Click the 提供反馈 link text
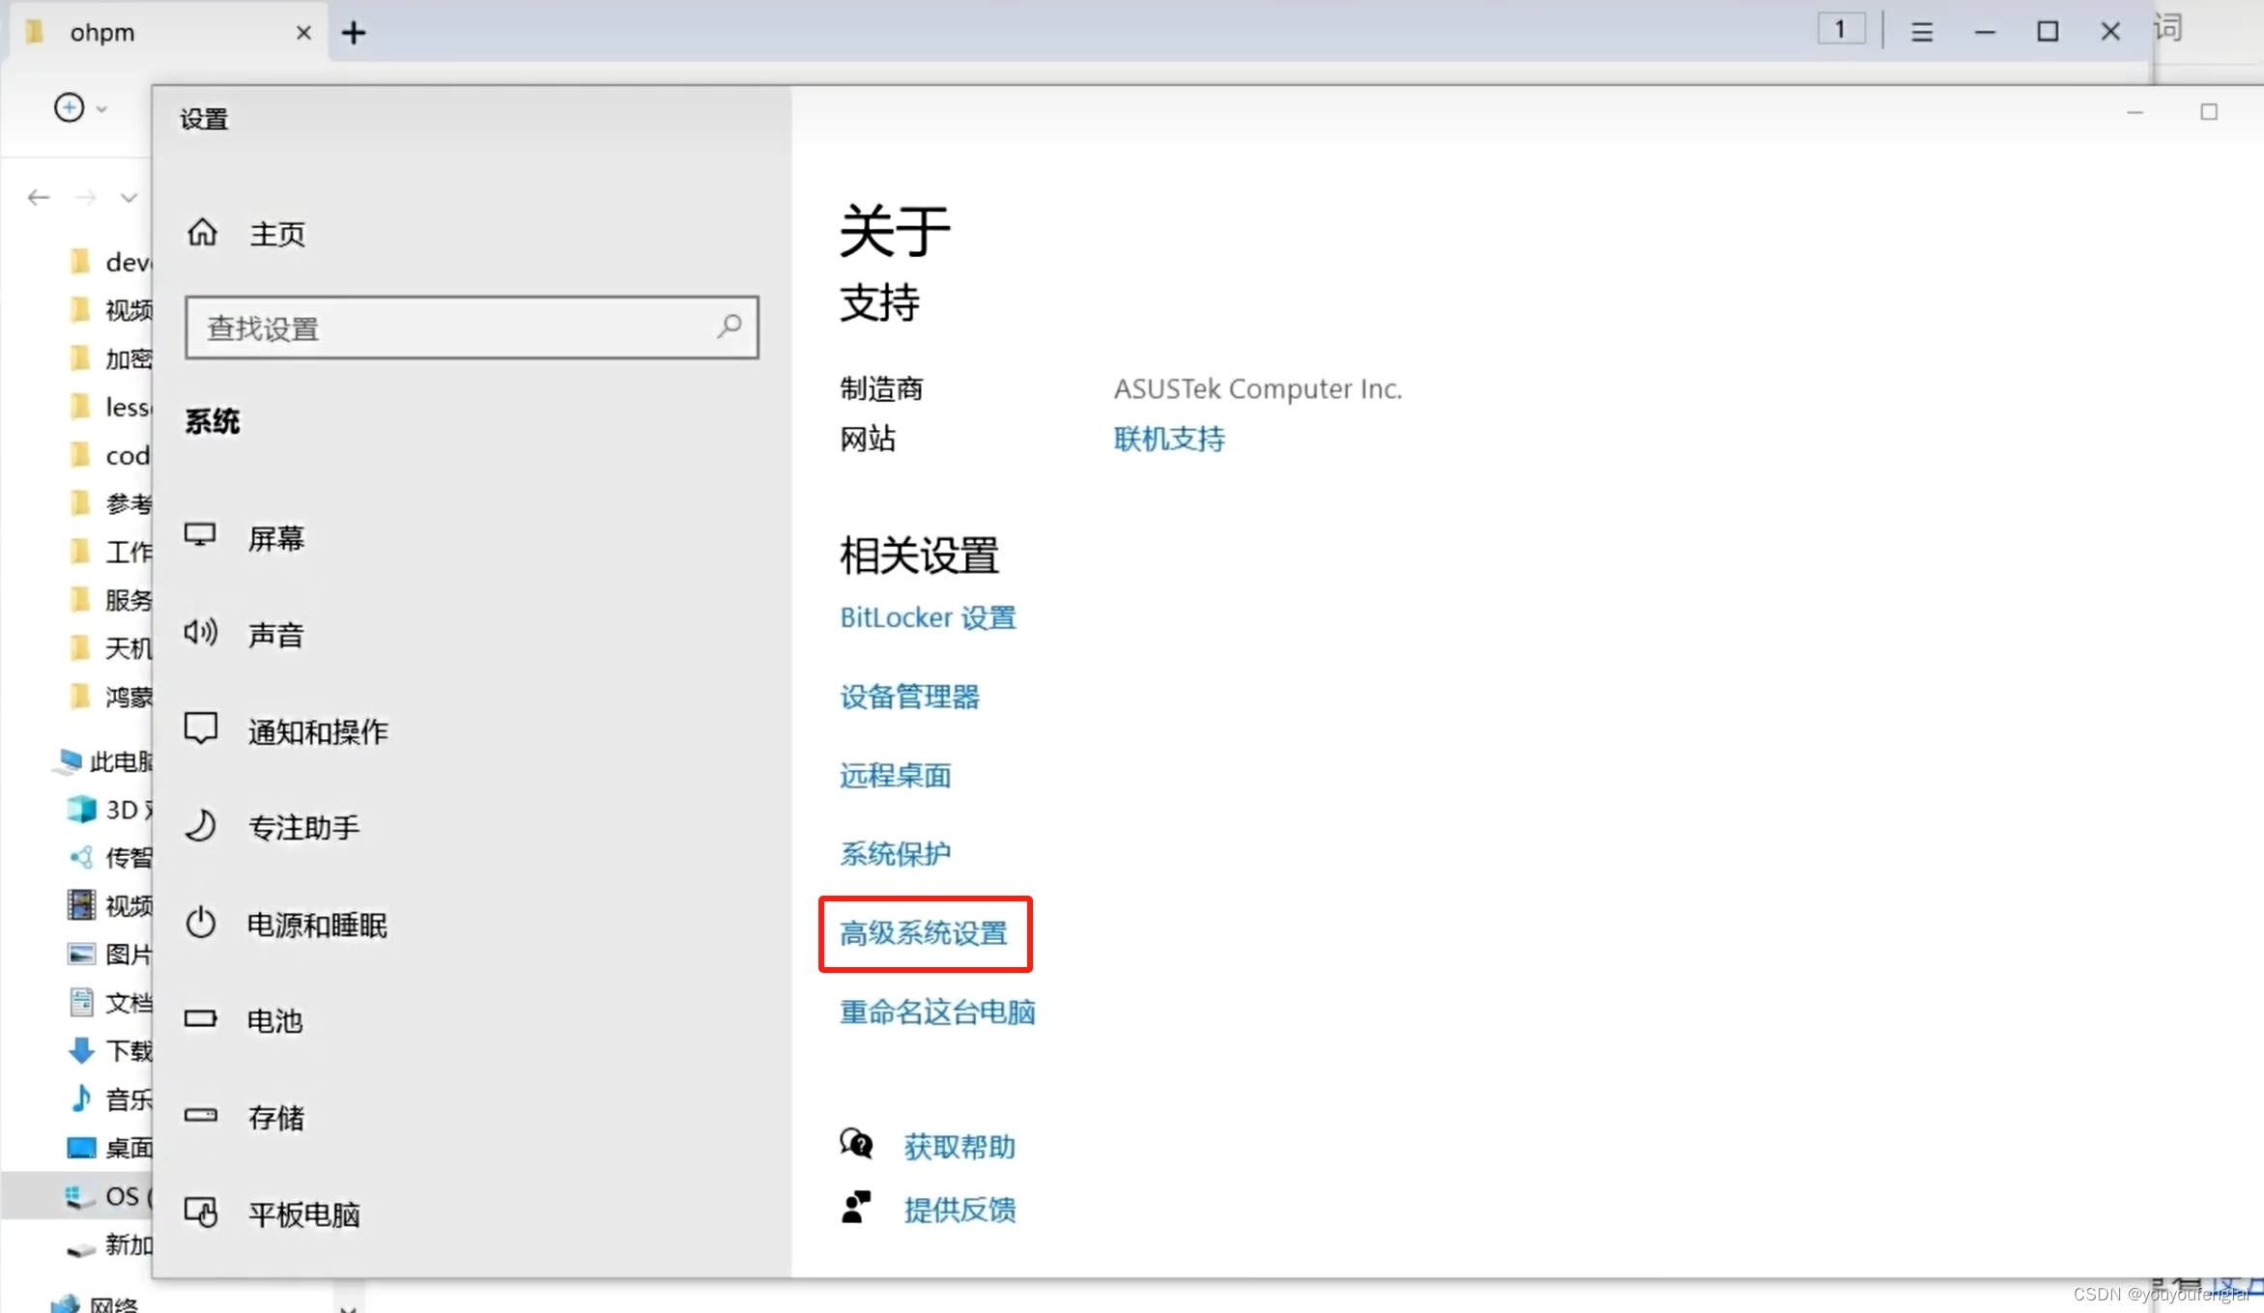 tap(960, 1210)
